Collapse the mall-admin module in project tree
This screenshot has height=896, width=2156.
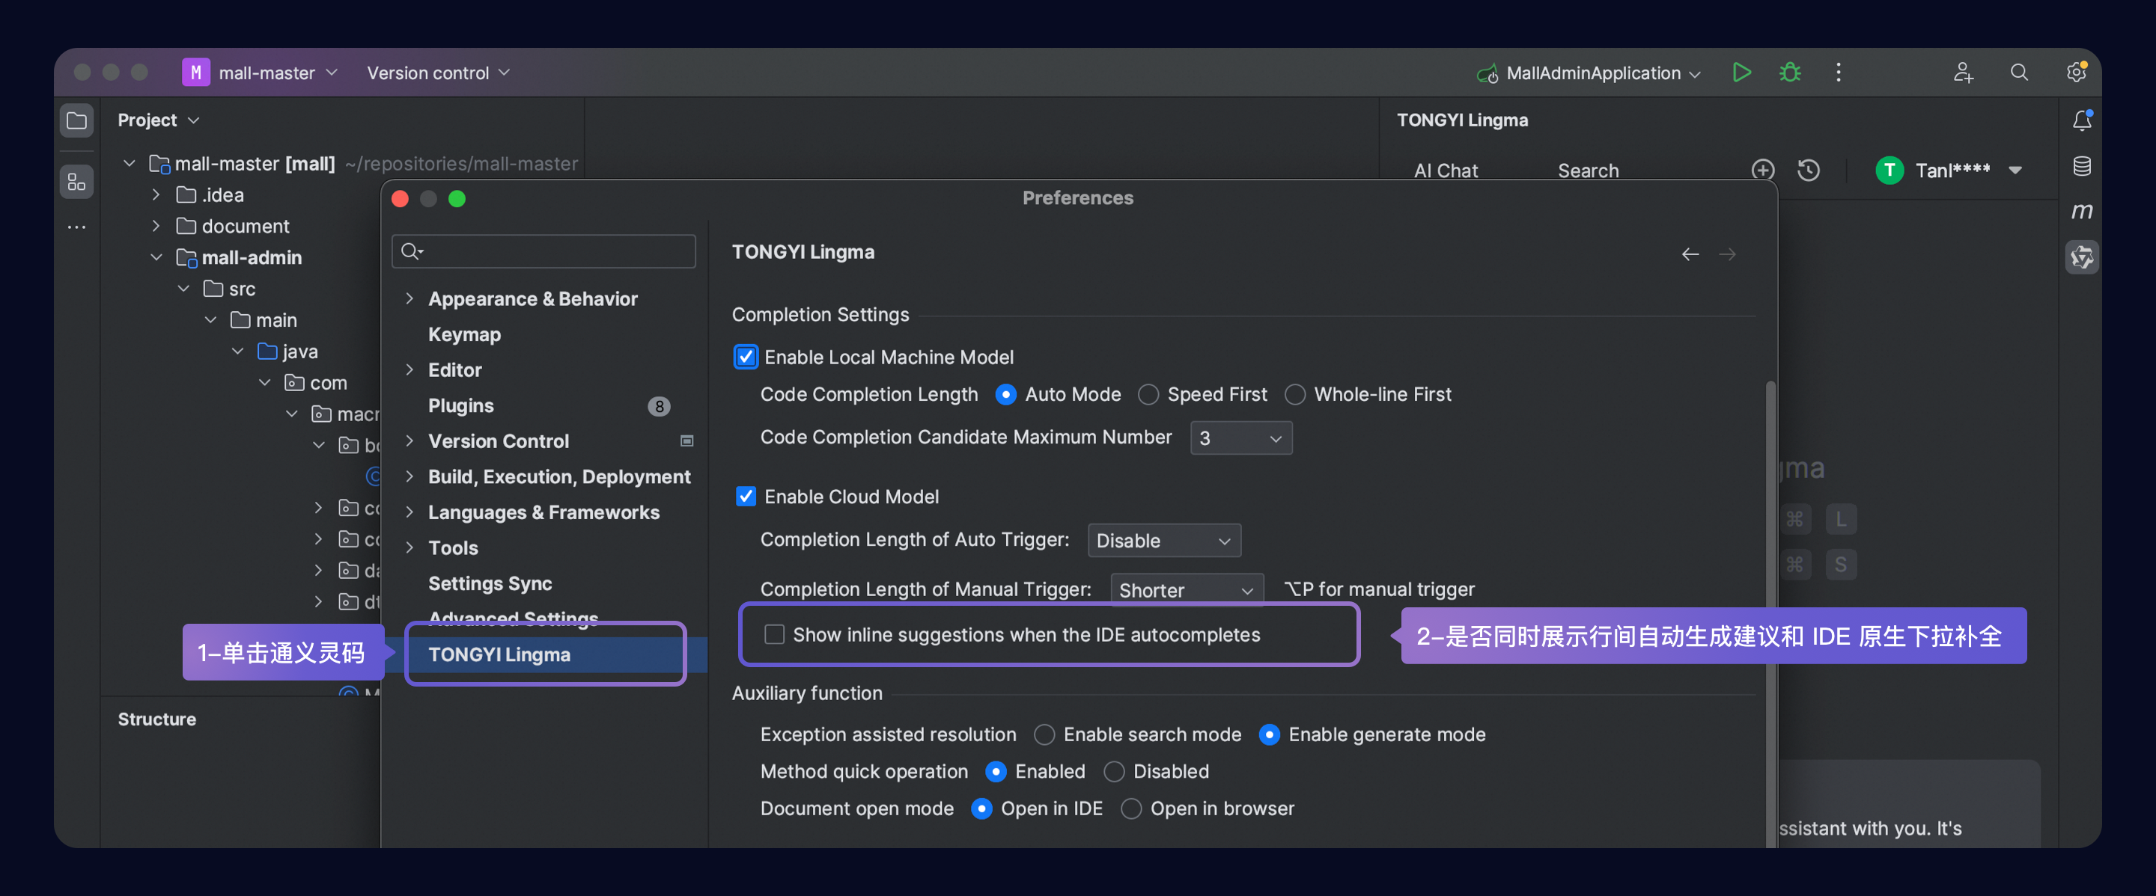tap(156, 257)
